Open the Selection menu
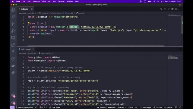The width and height of the screenshot is (193, 109). coord(36,2)
